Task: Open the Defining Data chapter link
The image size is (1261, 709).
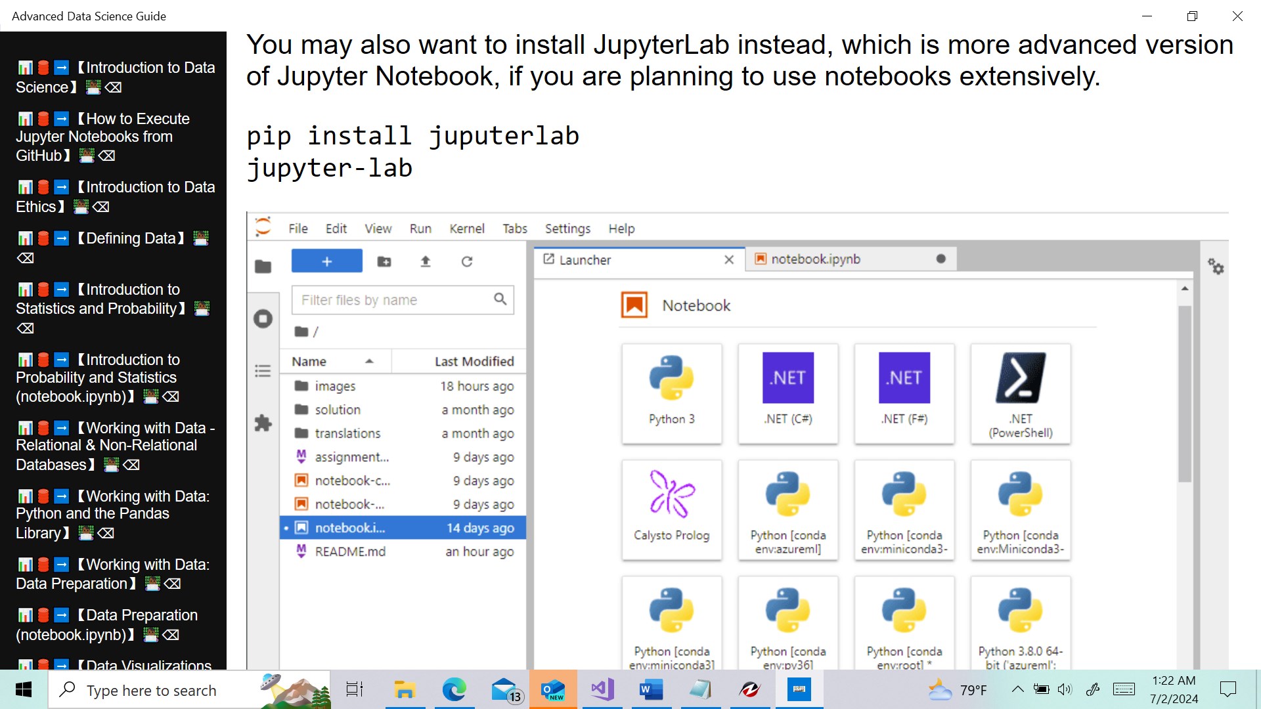Action: 131,238
